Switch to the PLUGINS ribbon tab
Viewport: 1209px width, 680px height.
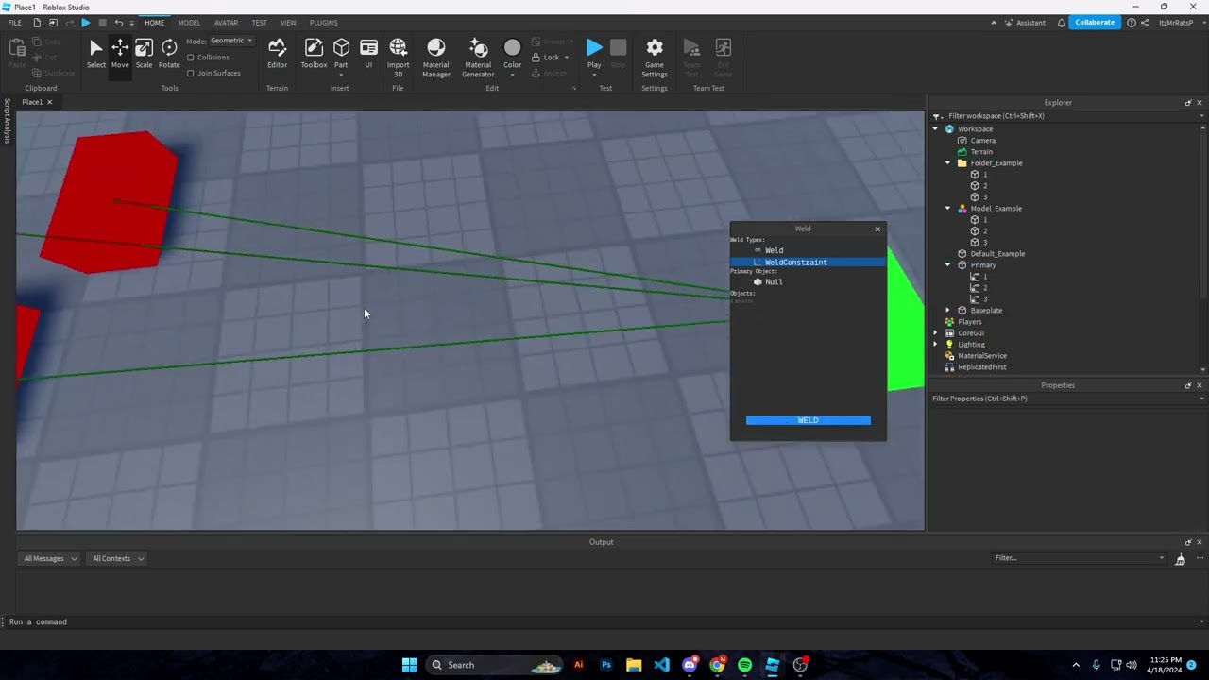coord(323,23)
